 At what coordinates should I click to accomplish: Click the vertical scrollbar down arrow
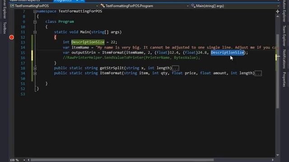tap(278, 155)
